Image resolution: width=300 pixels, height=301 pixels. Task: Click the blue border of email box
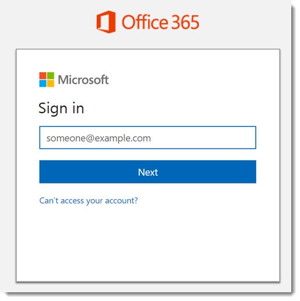click(147, 126)
